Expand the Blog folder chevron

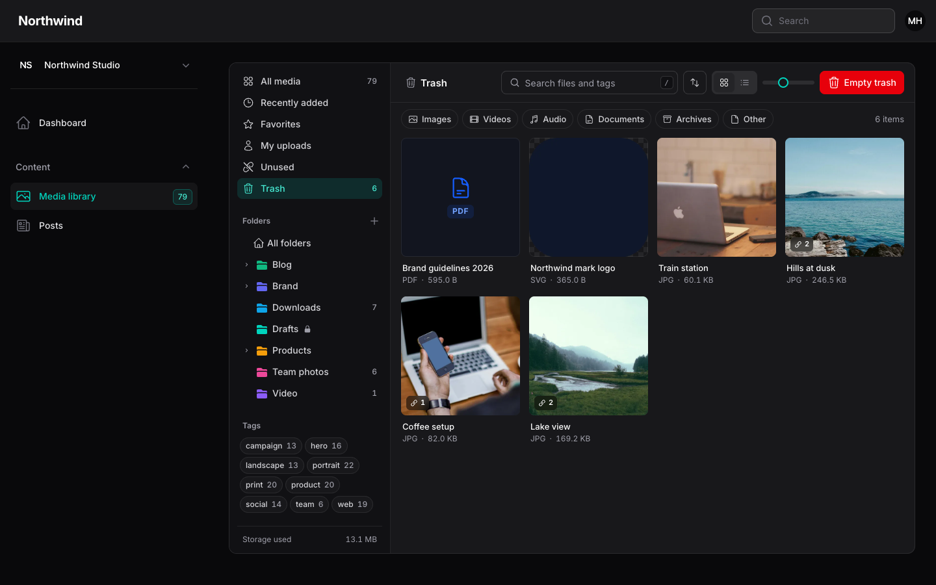click(246, 265)
